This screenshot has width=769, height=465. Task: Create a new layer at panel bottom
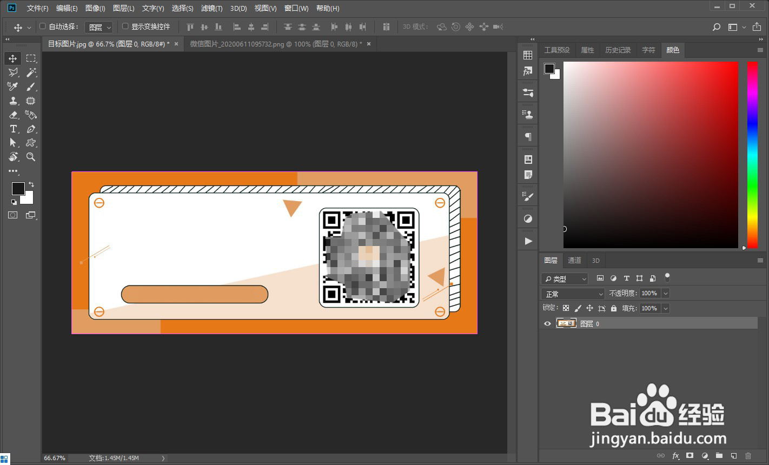734,456
